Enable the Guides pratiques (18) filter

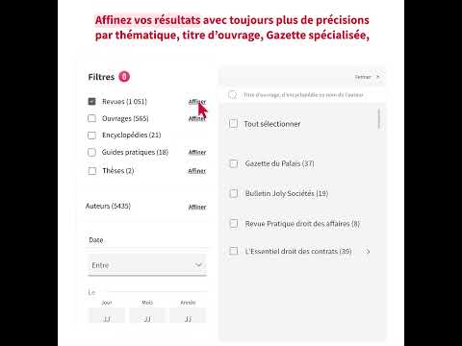(x=91, y=152)
